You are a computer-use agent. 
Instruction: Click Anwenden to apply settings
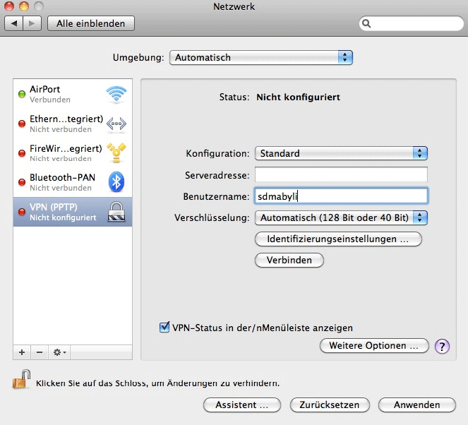pyautogui.click(x=416, y=405)
